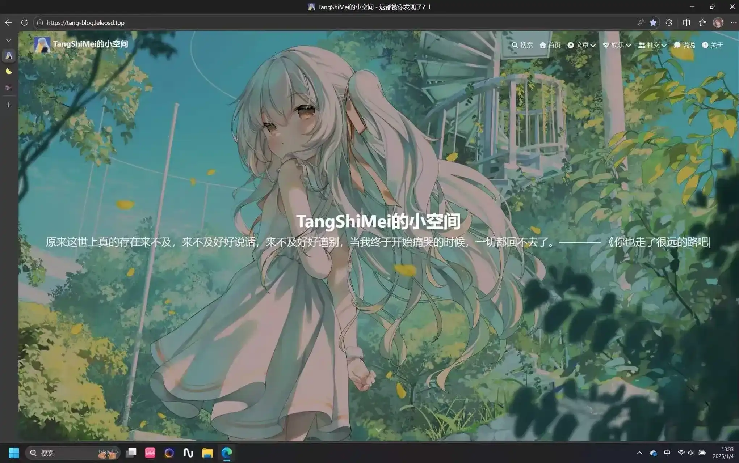Open the 关于 about page icon
Viewport: 739px width, 463px height.
705,45
